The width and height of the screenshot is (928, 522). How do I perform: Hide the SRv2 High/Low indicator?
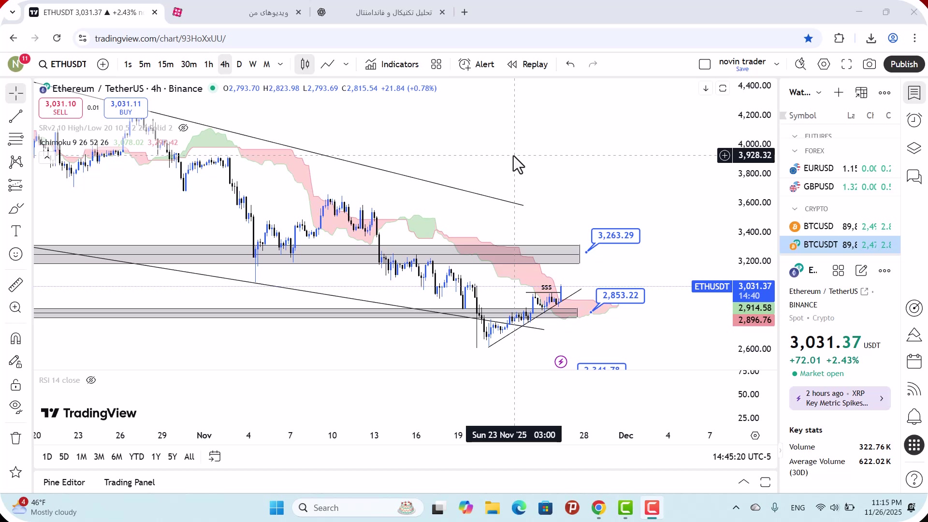point(183,128)
